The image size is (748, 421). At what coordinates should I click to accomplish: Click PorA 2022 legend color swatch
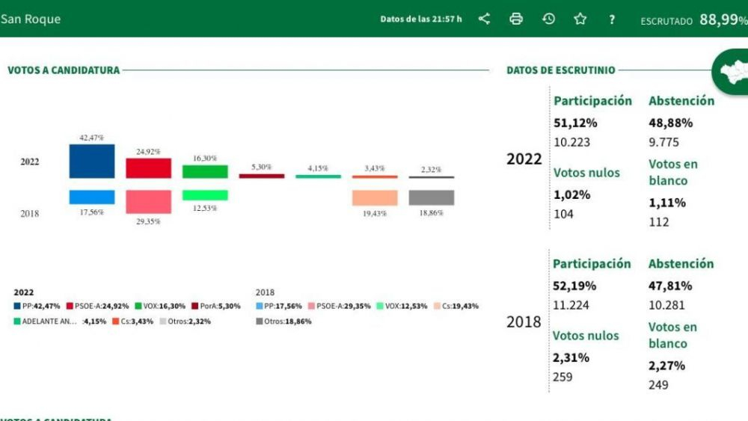pos(195,306)
